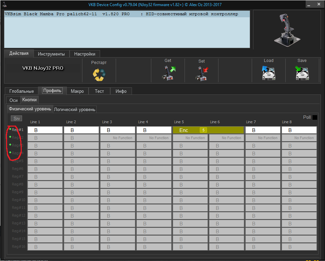Click the Save hard drive icon

[x=302, y=73]
